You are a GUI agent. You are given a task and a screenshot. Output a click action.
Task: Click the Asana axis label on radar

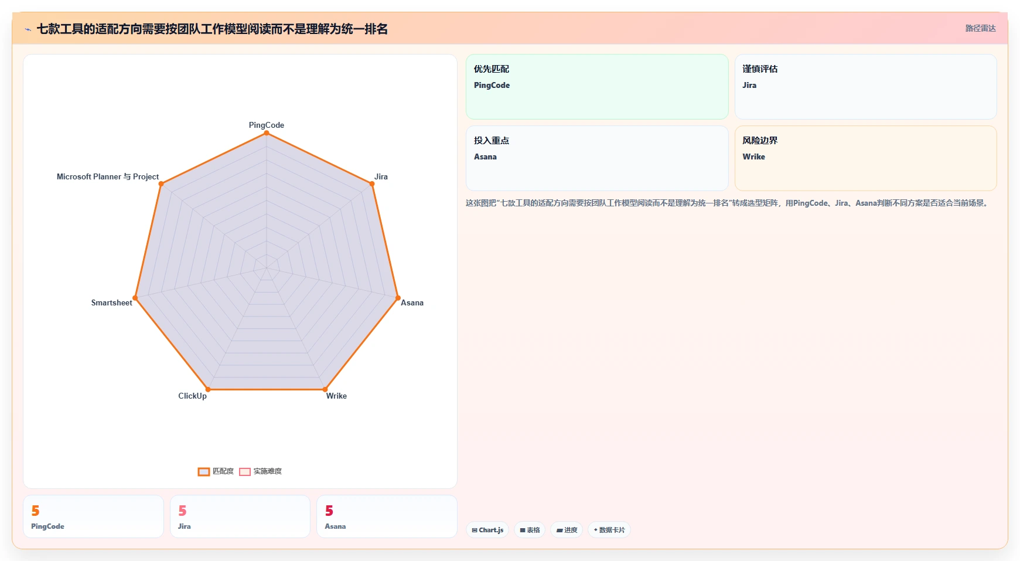412,302
